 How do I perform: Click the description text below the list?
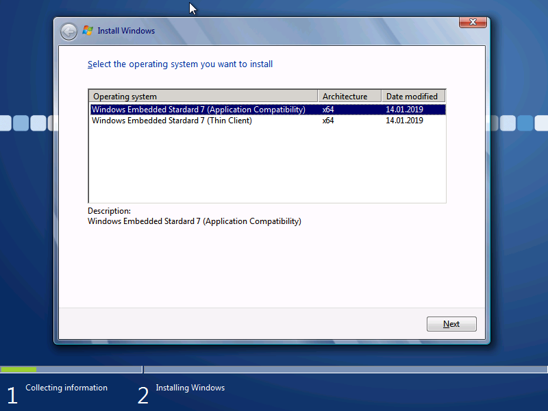(x=195, y=221)
